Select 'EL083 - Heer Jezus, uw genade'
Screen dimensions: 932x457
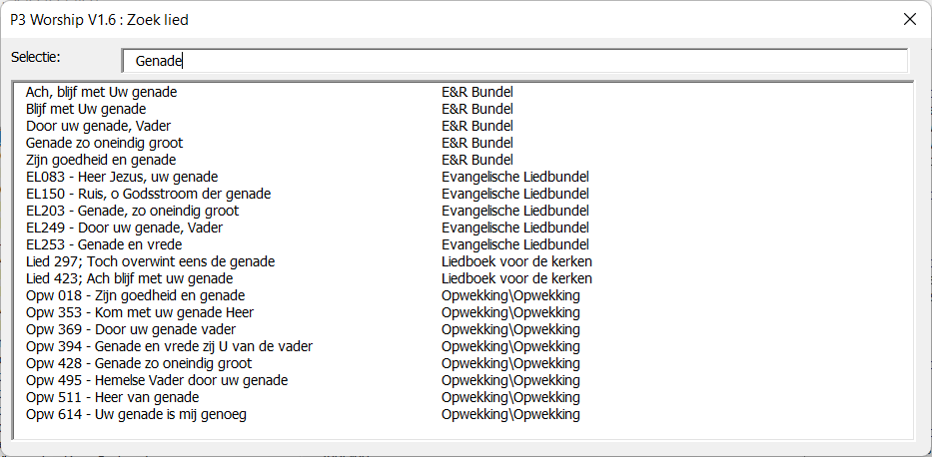pos(122,177)
